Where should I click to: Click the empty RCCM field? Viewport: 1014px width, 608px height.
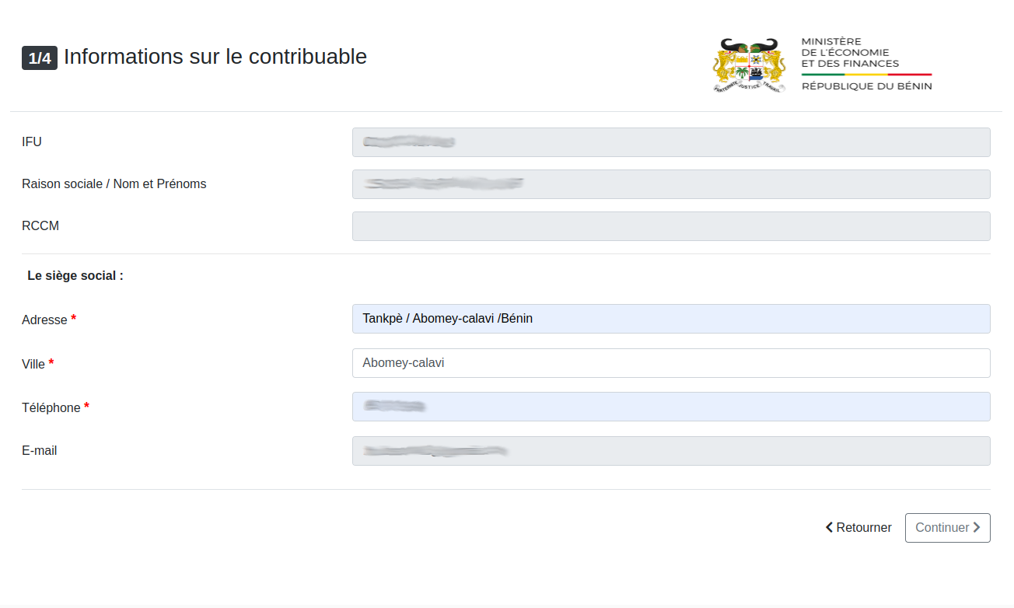[671, 226]
